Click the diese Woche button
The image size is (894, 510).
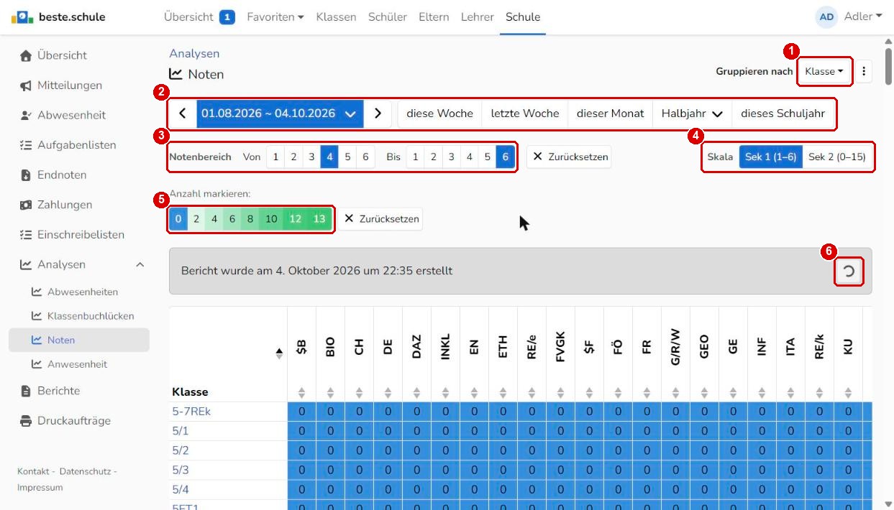click(439, 113)
